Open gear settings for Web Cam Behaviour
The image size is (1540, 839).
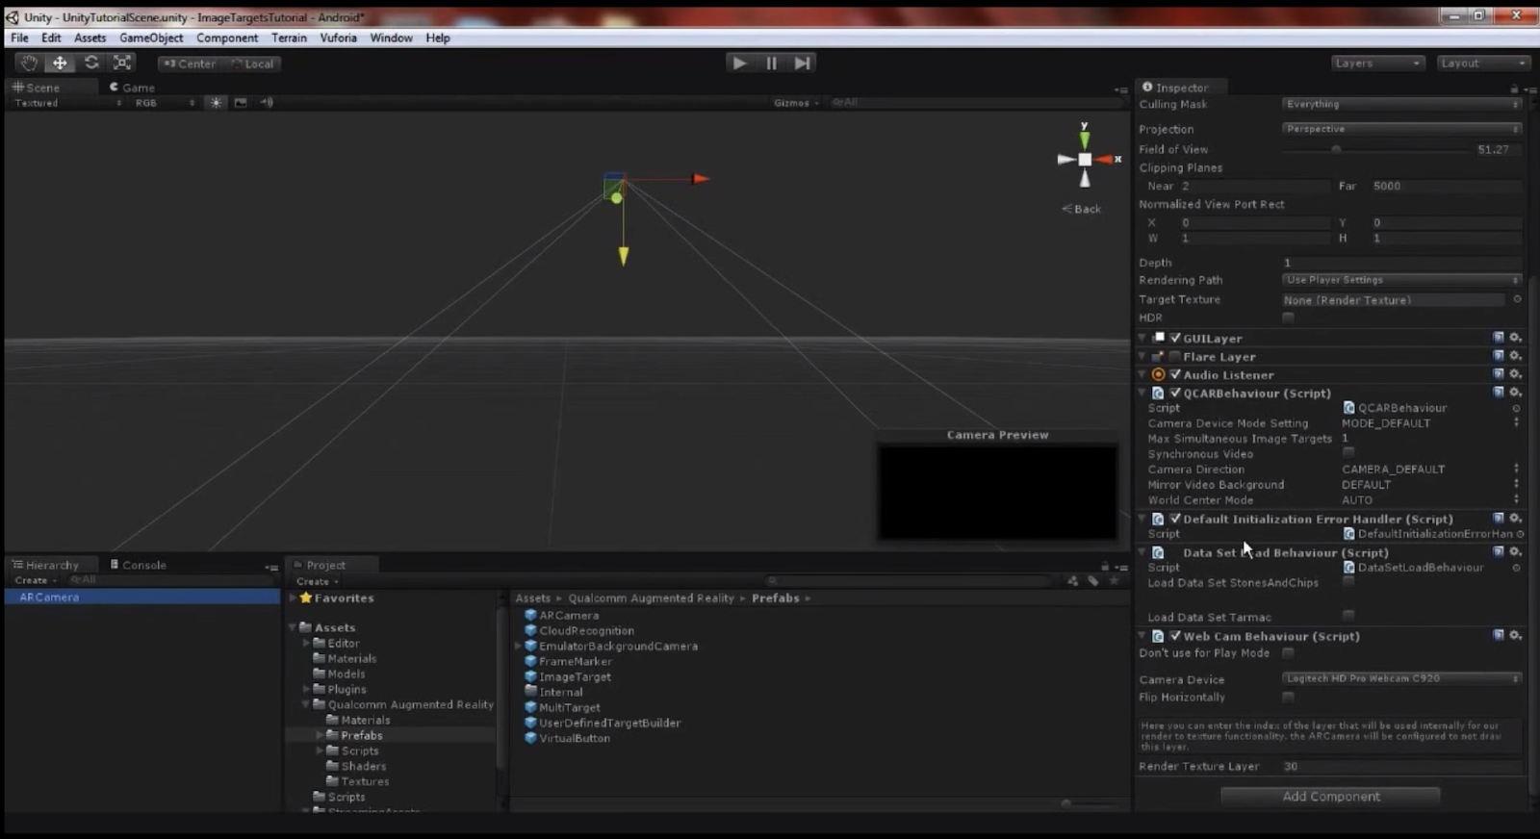click(1515, 635)
